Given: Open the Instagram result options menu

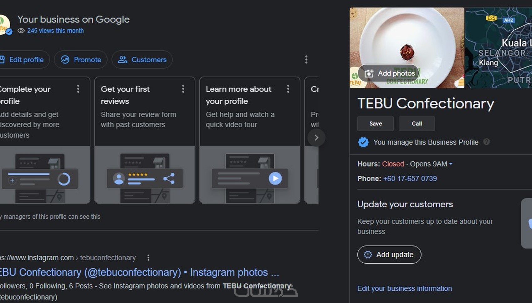Looking at the screenshot, I should click(x=148, y=258).
